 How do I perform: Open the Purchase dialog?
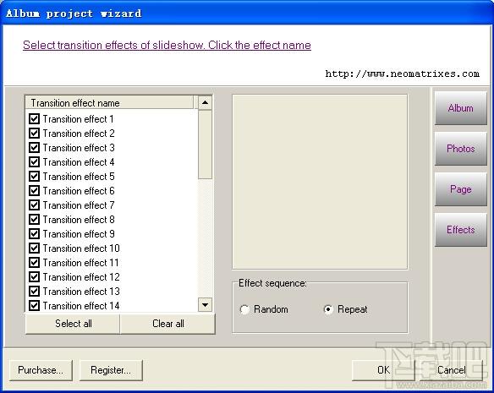point(41,370)
